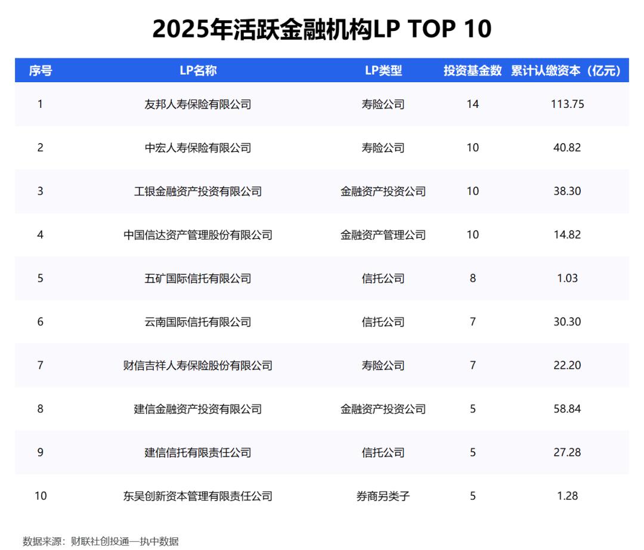
Task: Click 金融资产管理公司 type in the 中国信达 row
Action: [x=383, y=235]
